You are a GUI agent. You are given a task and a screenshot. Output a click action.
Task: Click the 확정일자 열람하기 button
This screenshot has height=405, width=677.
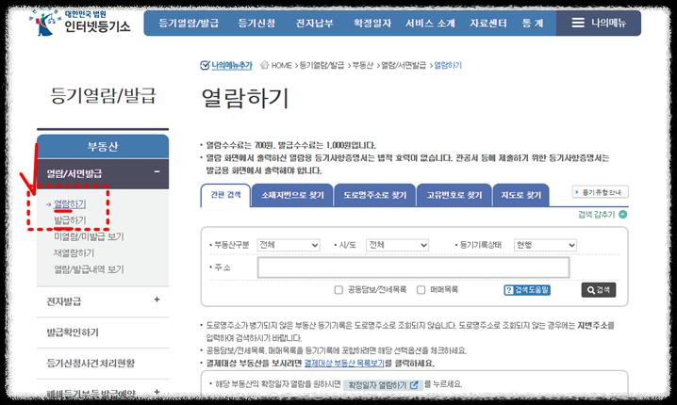[383, 384]
